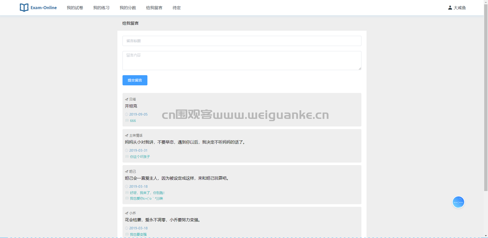
Task: Click the reply icon before 好呀，我来了
Action: click(127, 193)
